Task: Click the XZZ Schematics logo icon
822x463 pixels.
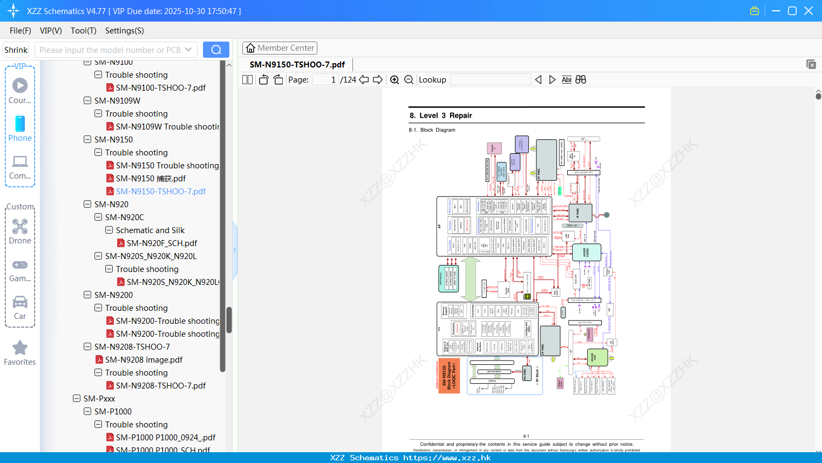Action: 13,11
